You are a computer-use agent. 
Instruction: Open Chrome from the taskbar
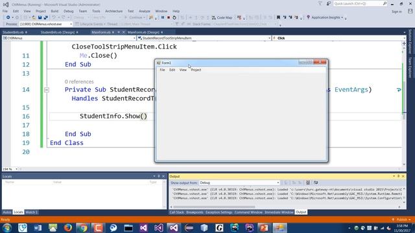click(83, 227)
